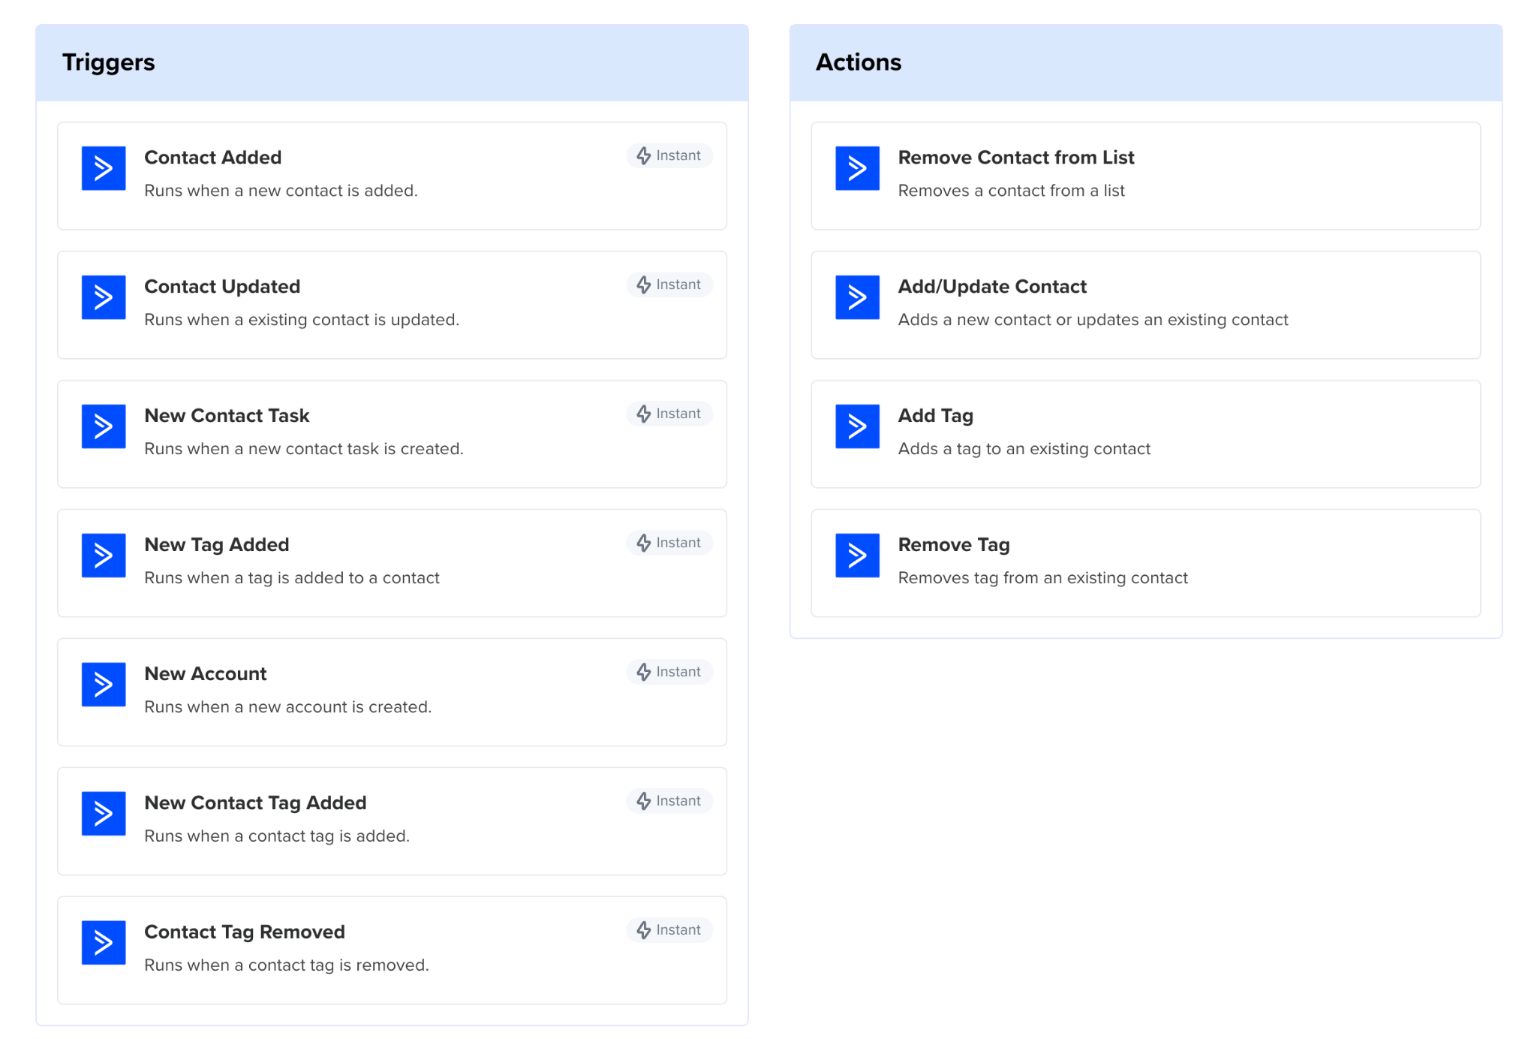This screenshot has height=1039, width=1537.
Task: Click the Contact Updated trigger icon
Action: (x=103, y=297)
